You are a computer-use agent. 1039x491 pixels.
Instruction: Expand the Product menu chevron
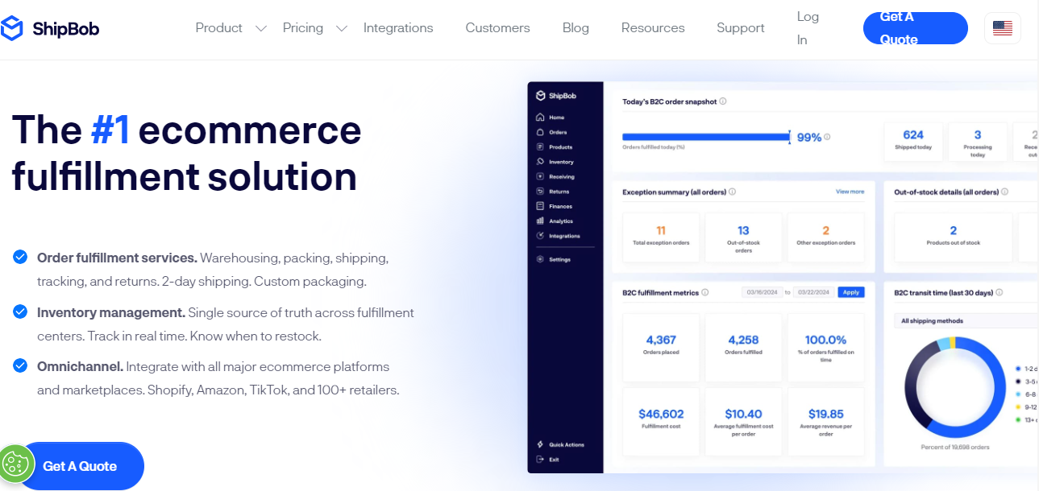coord(260,28)
